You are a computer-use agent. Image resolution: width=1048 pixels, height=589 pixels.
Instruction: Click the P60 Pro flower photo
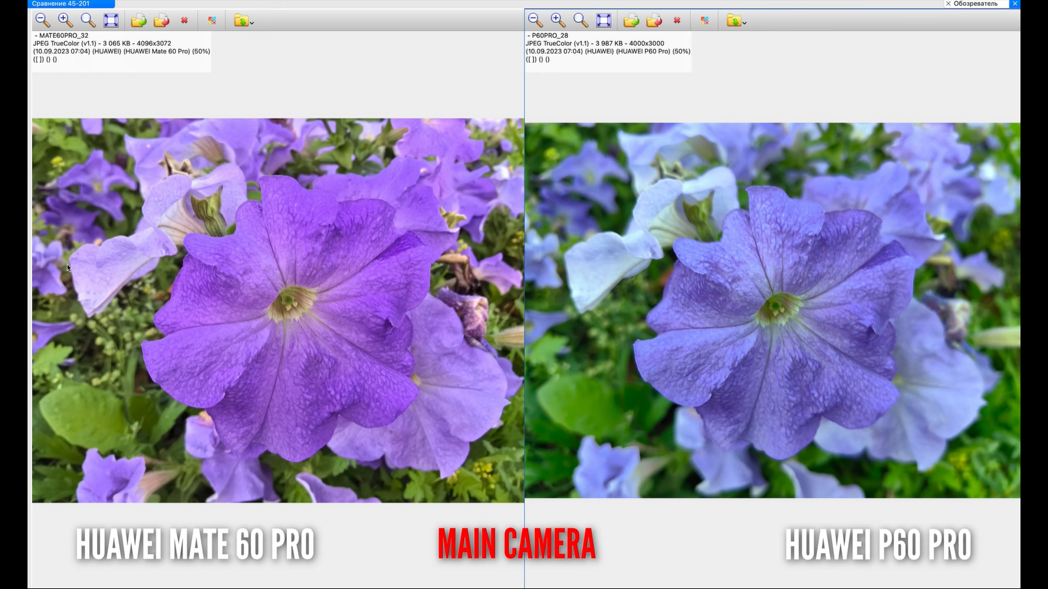click(x=772, y=310)
